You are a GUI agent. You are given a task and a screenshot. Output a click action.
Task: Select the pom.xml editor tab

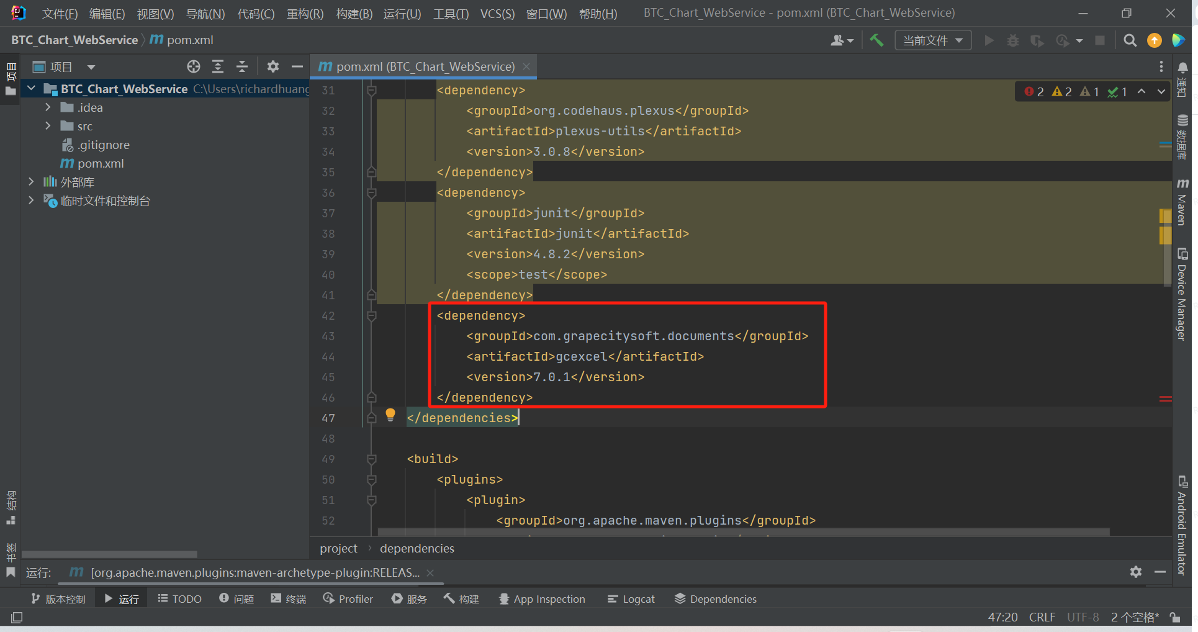click(x=425, y=66)
